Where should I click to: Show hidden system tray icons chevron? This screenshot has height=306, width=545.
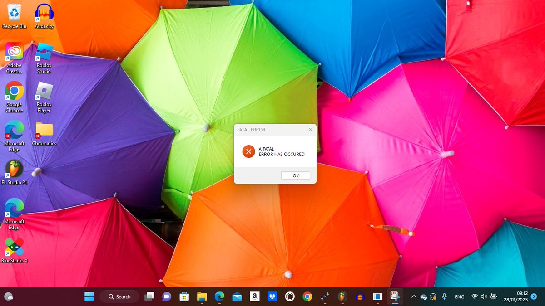click(414, 296)
